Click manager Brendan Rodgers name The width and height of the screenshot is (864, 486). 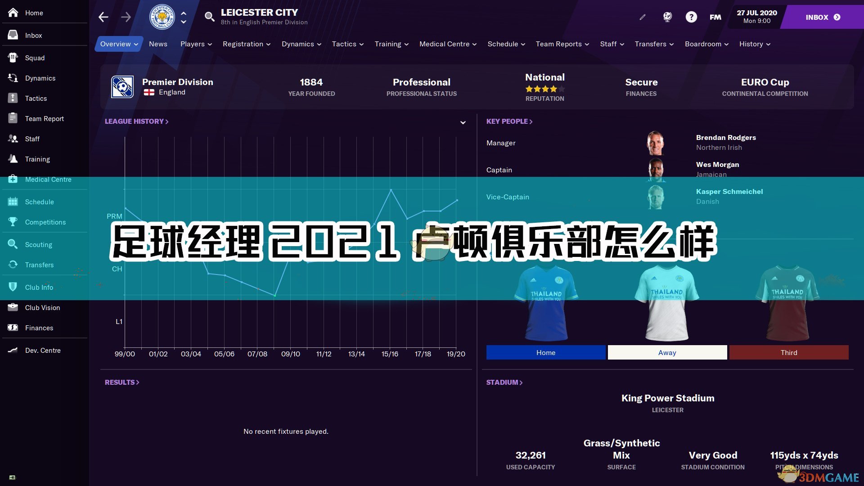click(726, 138)
